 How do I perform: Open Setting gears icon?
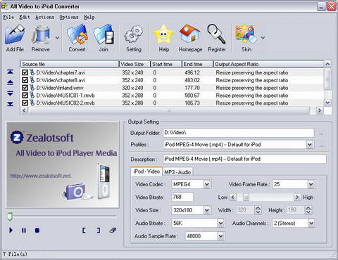pyautogui.click(x=134, y=34)
